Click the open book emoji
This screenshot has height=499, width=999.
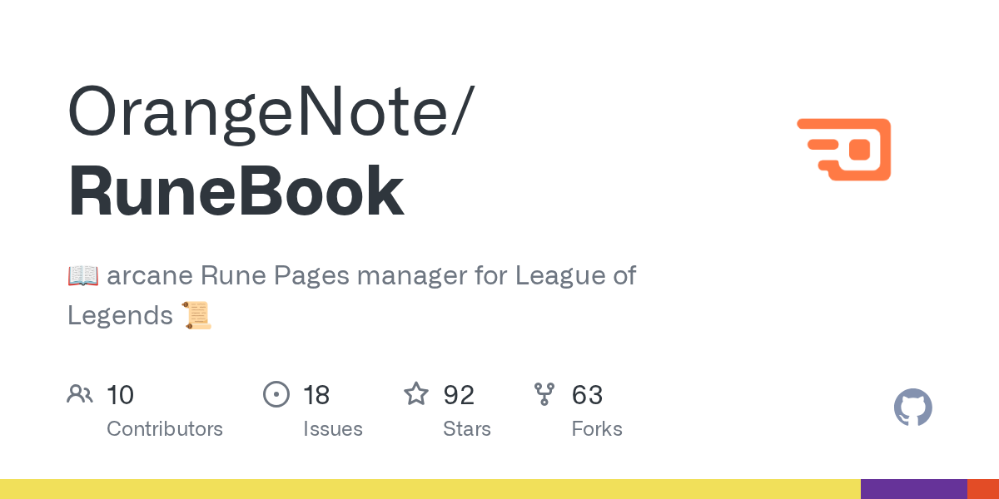tap(83, 275)
